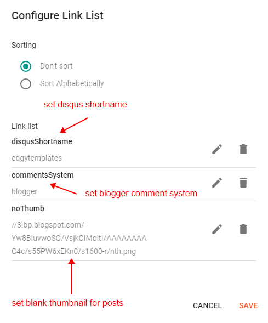Edit the noThumb entry with pencil icon
This screenshot has height=323, width=268.
[x=217, y=229]
